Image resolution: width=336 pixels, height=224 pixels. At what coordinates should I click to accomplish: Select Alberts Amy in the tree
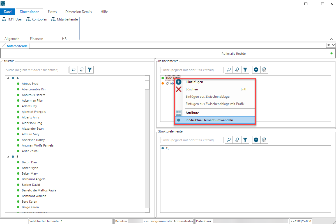30,117
